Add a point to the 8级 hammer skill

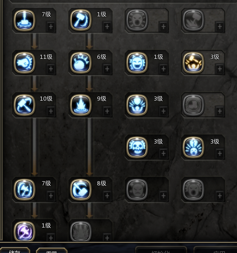[107, 196]
